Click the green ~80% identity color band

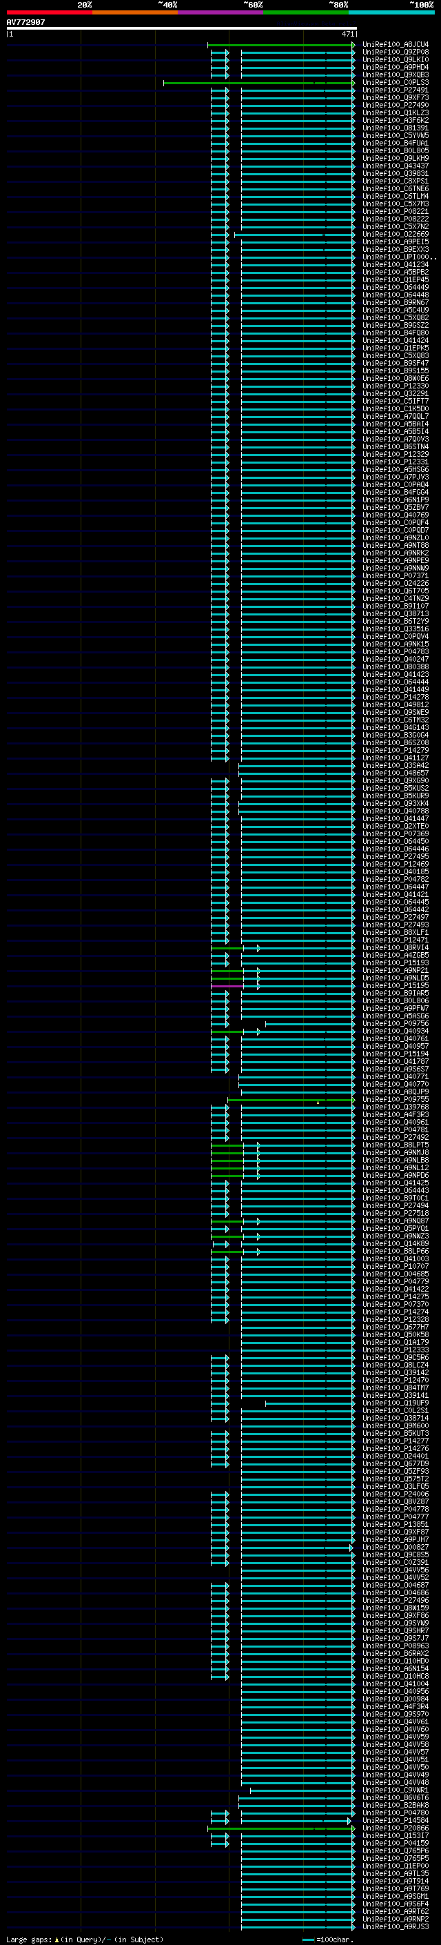[x=306, y=13]
